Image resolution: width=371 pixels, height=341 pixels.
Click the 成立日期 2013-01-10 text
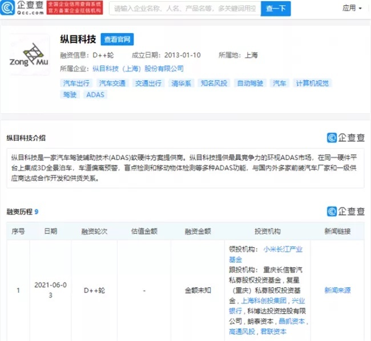click(x=166, y=55)
